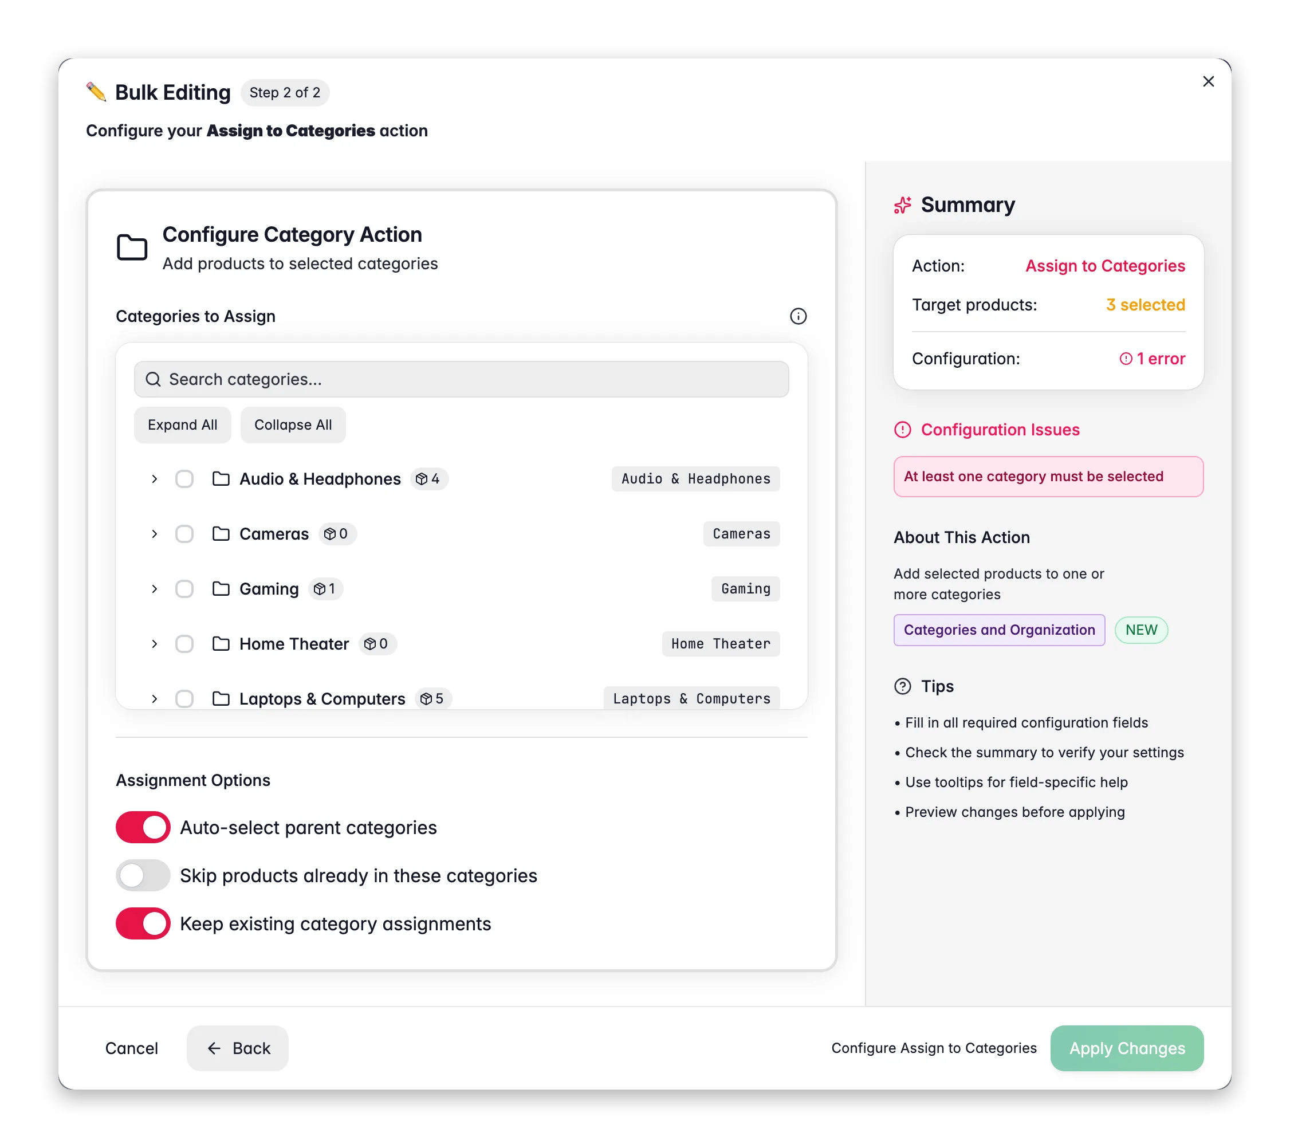Go Back to the previous step
The image size is (1290, 1148).
coord(237,1048)
